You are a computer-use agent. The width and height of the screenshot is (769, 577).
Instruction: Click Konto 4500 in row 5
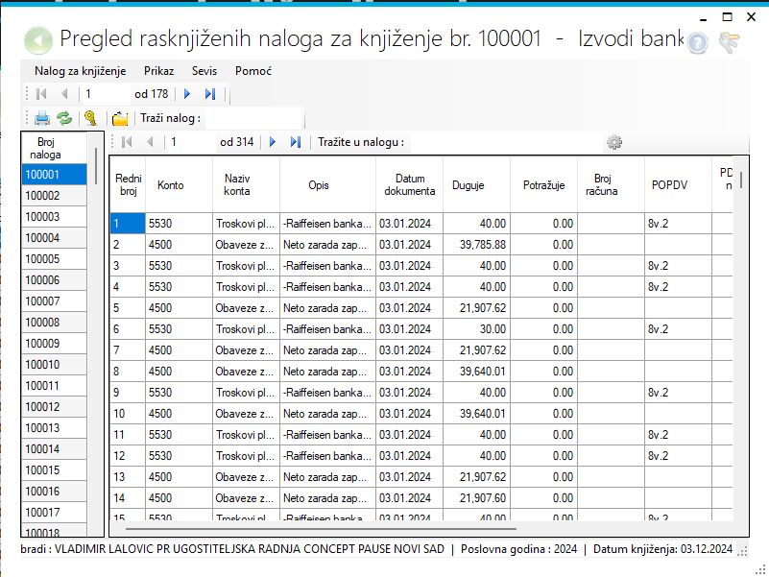coord(179,308)
